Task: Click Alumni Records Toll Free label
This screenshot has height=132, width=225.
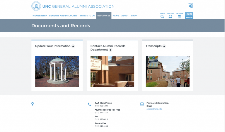Action: coord(108,110)
